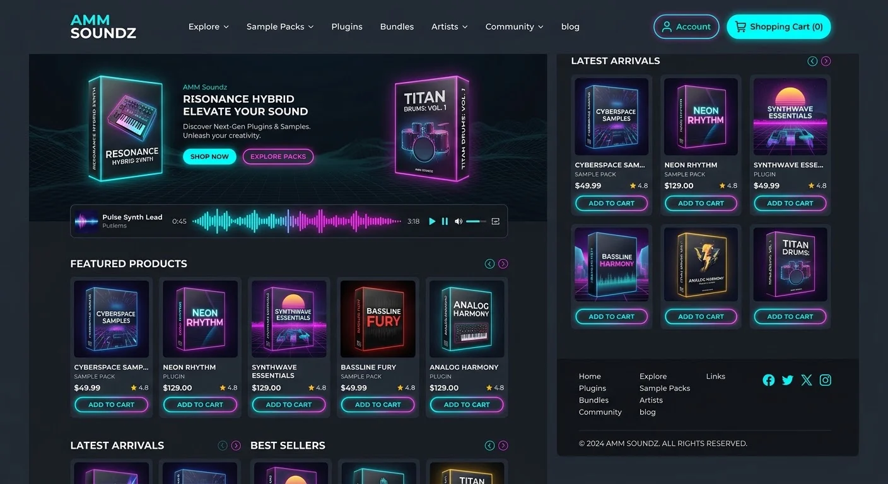
Task: Open the Community dropdown menu
Action: click(515, 26)
